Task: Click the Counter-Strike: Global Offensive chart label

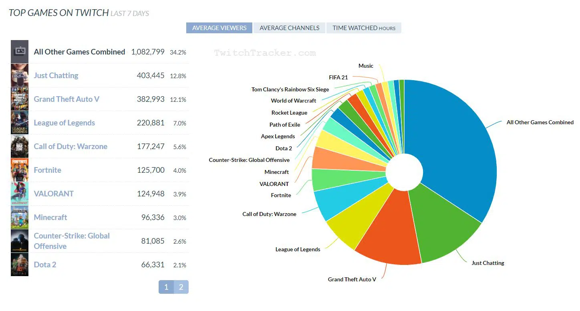Action: click(249, 160)
